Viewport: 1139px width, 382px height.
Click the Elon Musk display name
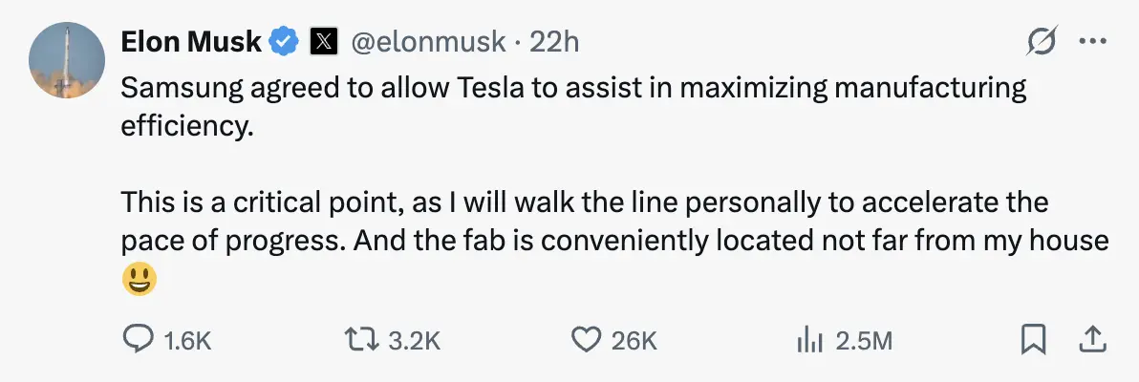(x=191, y=41)
